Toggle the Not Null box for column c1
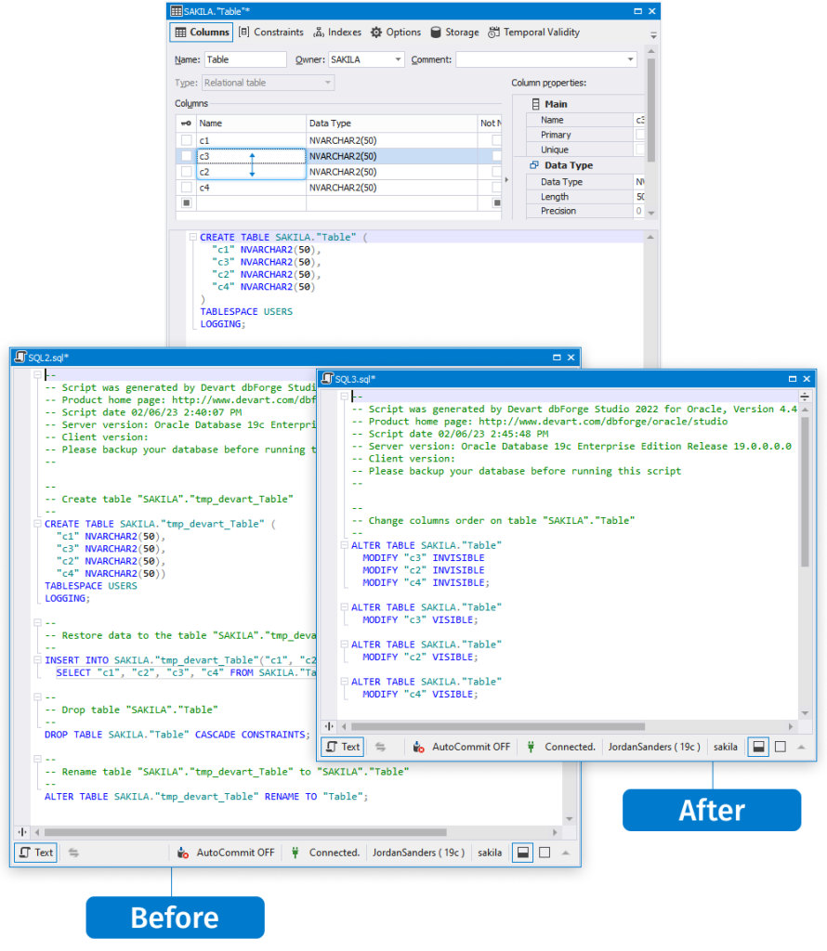This screenshot has width=827, height=951. click(x=496, y=140)
